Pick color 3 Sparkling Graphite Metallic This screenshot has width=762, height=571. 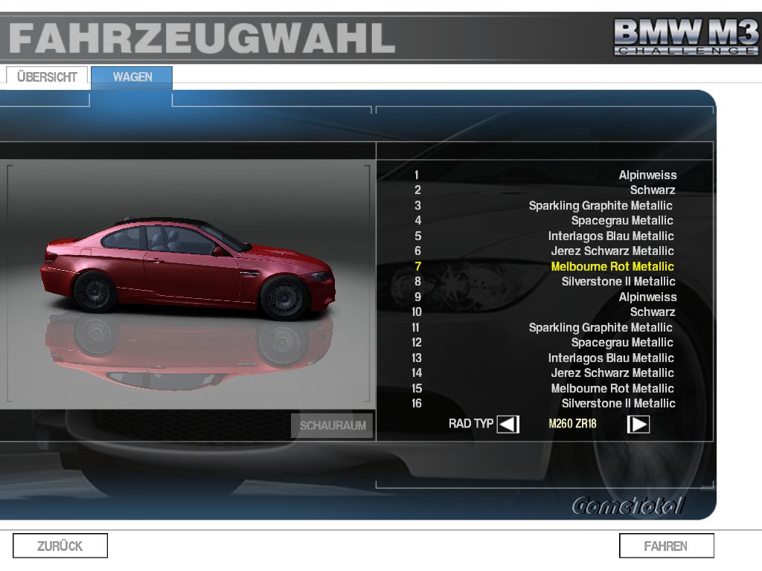click(544, 205)
